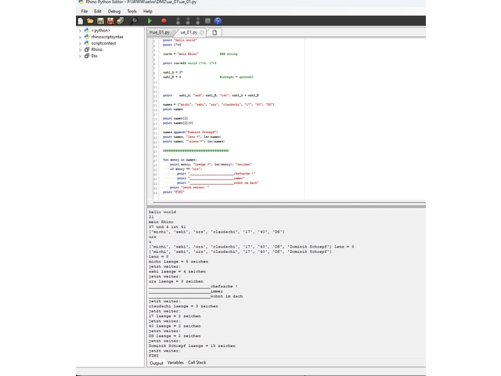The image size is (501, 376).
Task: Open the Tools menu
Action: tap(132, 11)
